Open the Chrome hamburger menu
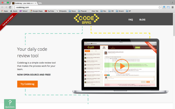The image size is (175, 109). click(x=173, y=7)
